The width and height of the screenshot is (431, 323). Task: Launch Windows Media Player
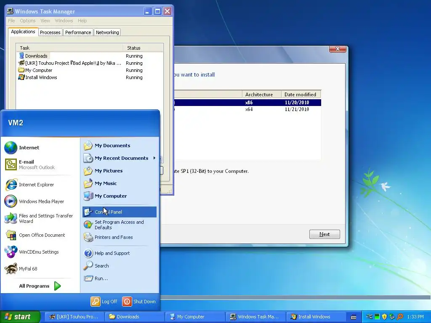coord(35,201)
